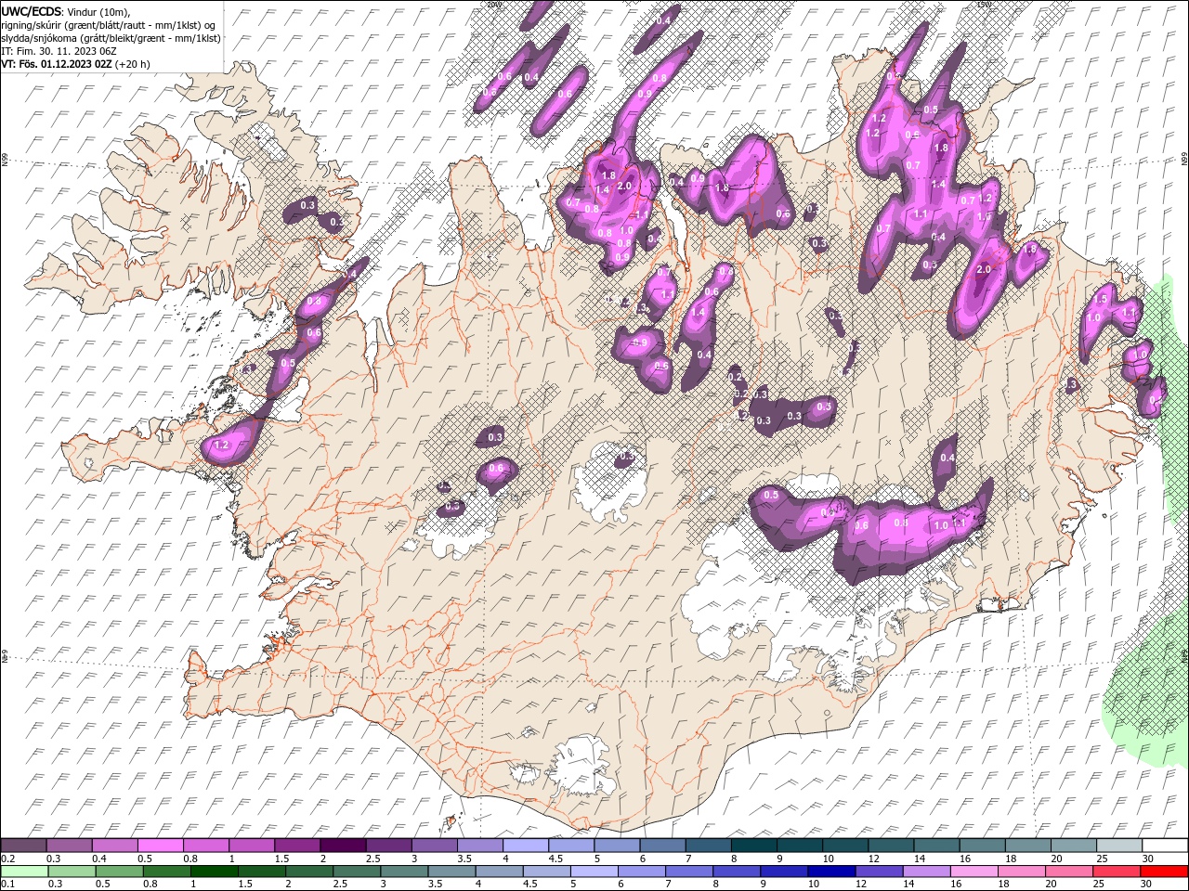Screen dimensions: 1189x891
Task: Select the 1.6 label in southeast snow band
Action: click(861, 526)
